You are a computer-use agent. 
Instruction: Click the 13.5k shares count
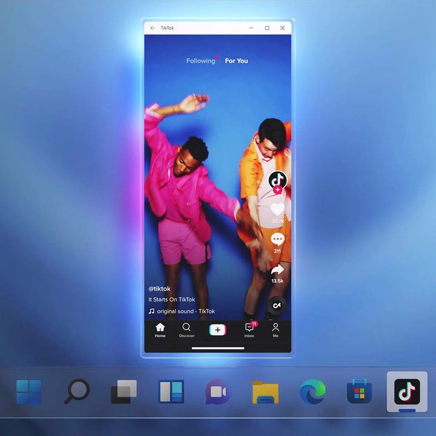tap(277, 281)
